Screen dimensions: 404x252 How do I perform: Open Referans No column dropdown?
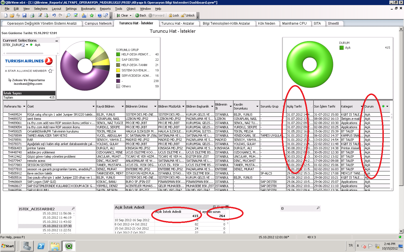point(24,106)
